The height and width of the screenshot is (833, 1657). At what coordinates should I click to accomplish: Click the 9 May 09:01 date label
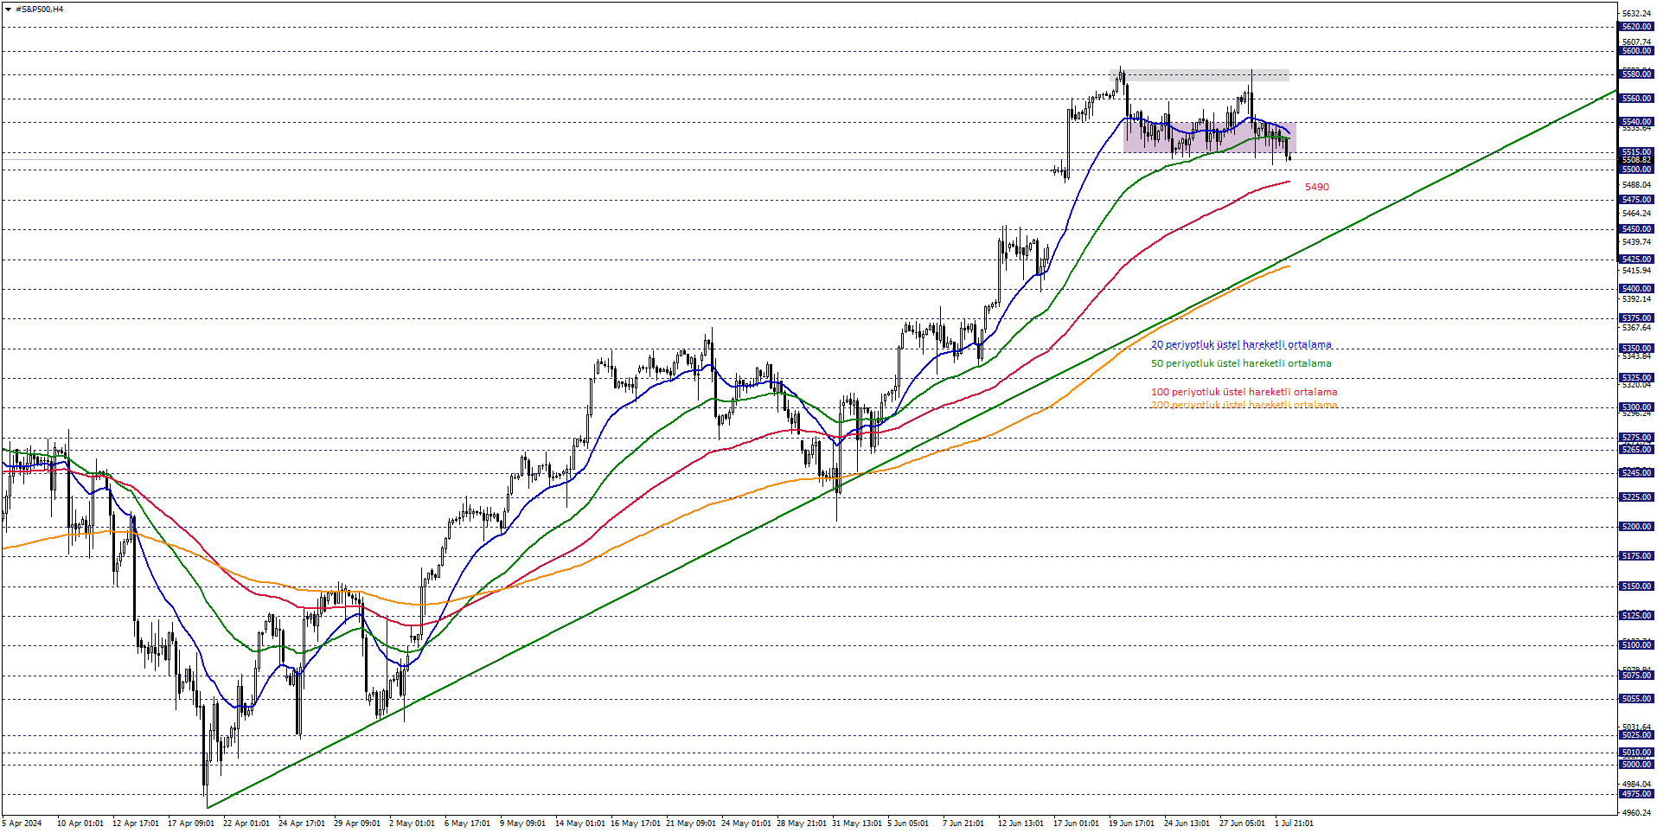coord(523,823)
